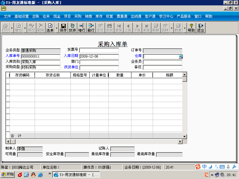Click the 业务员 input field
The image size is (239, 179).
[x=163, y=62]
